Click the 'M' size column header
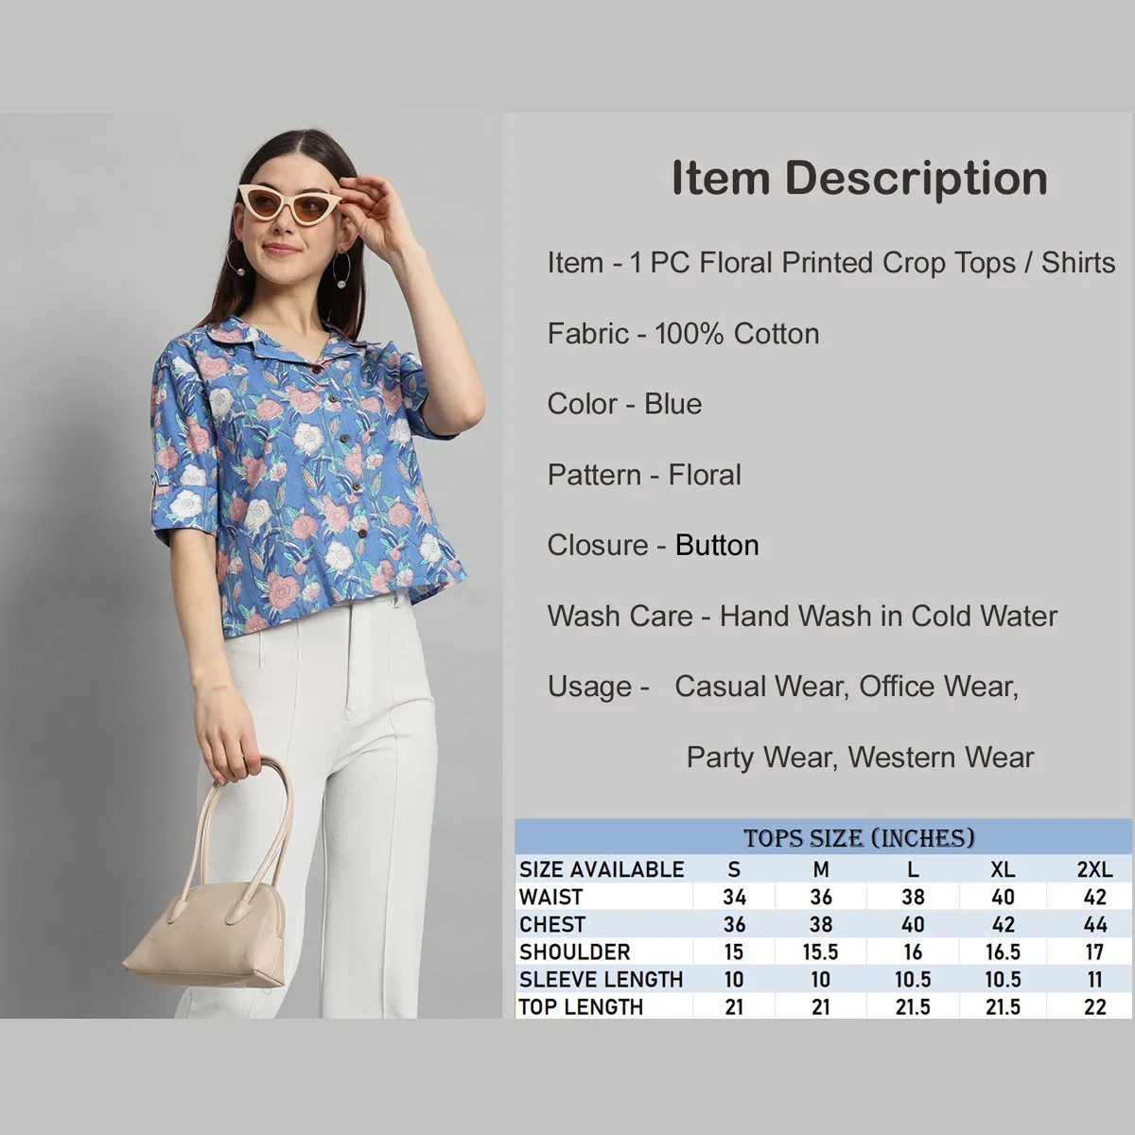The image size is (1135, 1135). pos(821,869)
